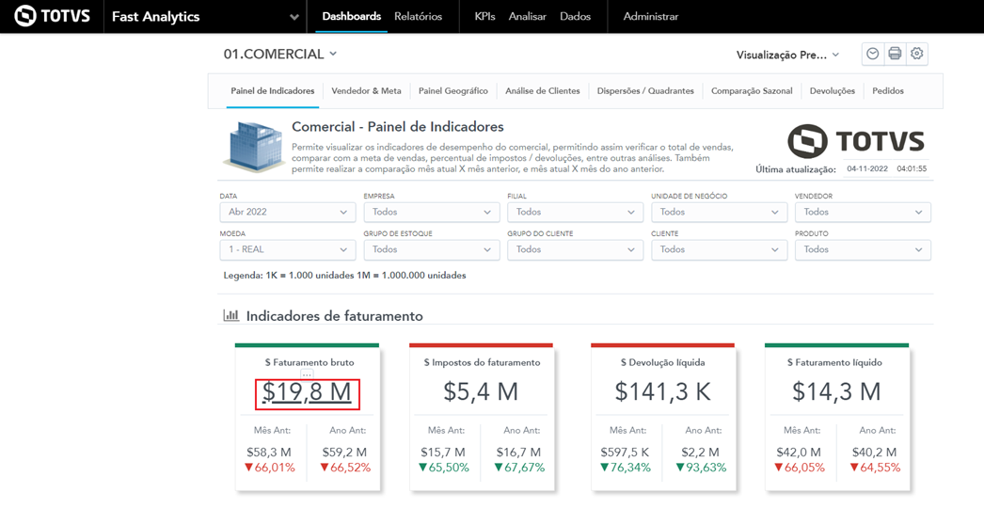Open the UNIDADE DE NEGÓCIO filter

click(719, 212)
